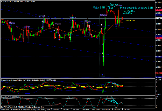Image resolution: width=162 pixels, height=111 pixels.
Task: Click the 1.36675 value on the price scale
Action: [x=159, y=8]
